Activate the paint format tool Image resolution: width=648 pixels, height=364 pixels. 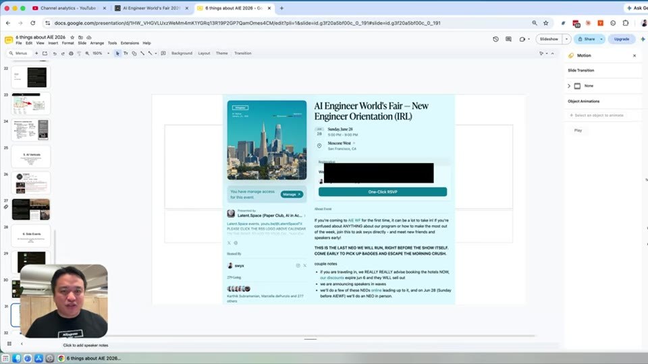point(79,53)
